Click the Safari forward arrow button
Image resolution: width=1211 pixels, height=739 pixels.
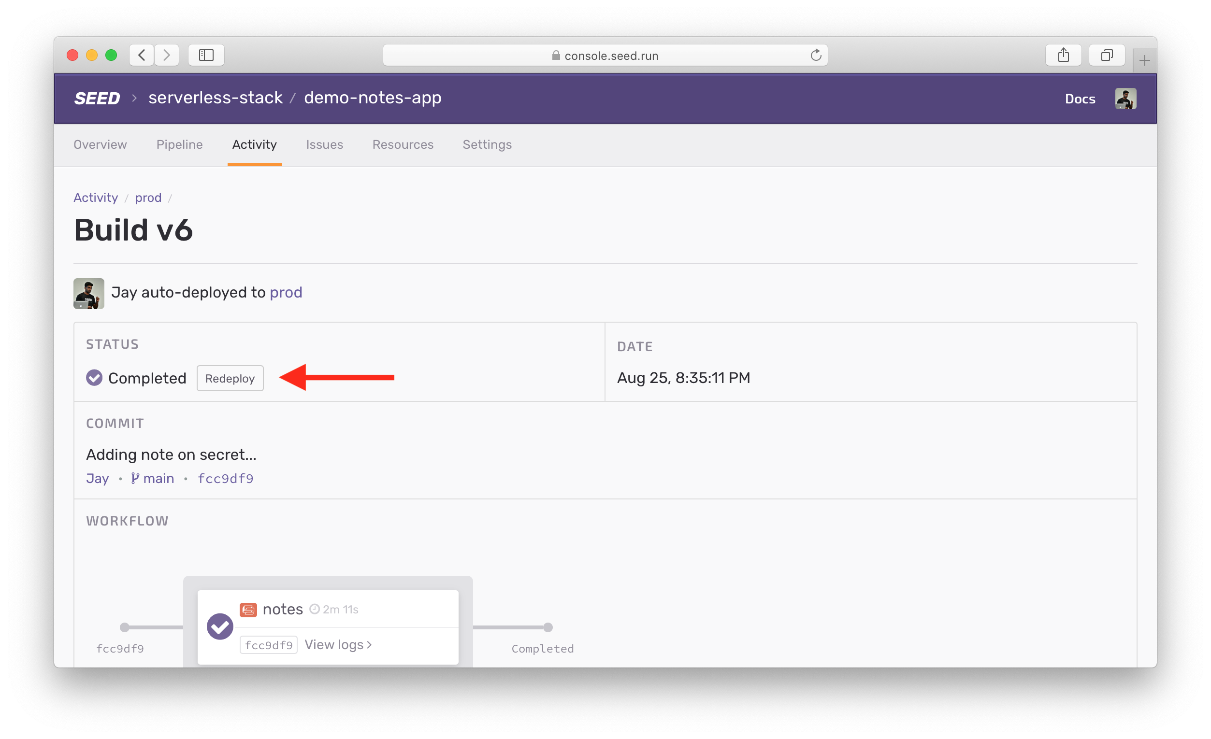coord(167,55)
